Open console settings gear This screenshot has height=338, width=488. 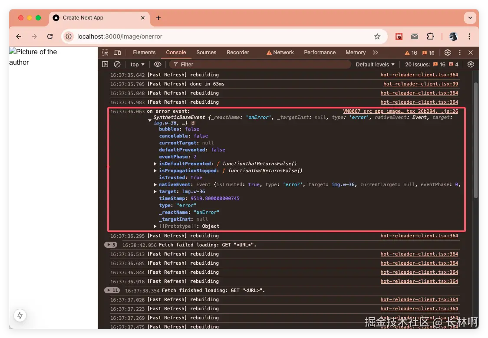tap(471, 64)
